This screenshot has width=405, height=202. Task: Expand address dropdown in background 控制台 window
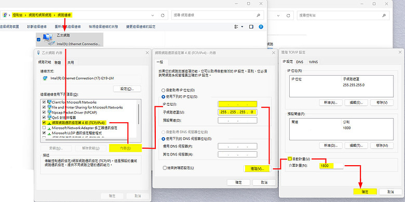(278, 16)
